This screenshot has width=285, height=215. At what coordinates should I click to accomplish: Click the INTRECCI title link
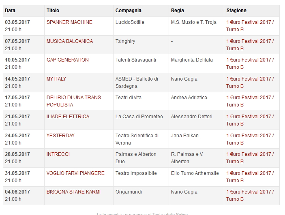coord(58,154)
